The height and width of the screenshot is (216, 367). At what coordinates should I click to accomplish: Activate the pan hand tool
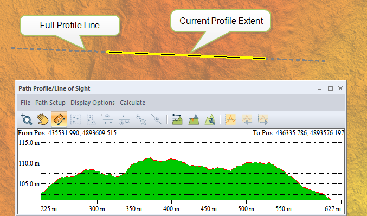(43, 119)
